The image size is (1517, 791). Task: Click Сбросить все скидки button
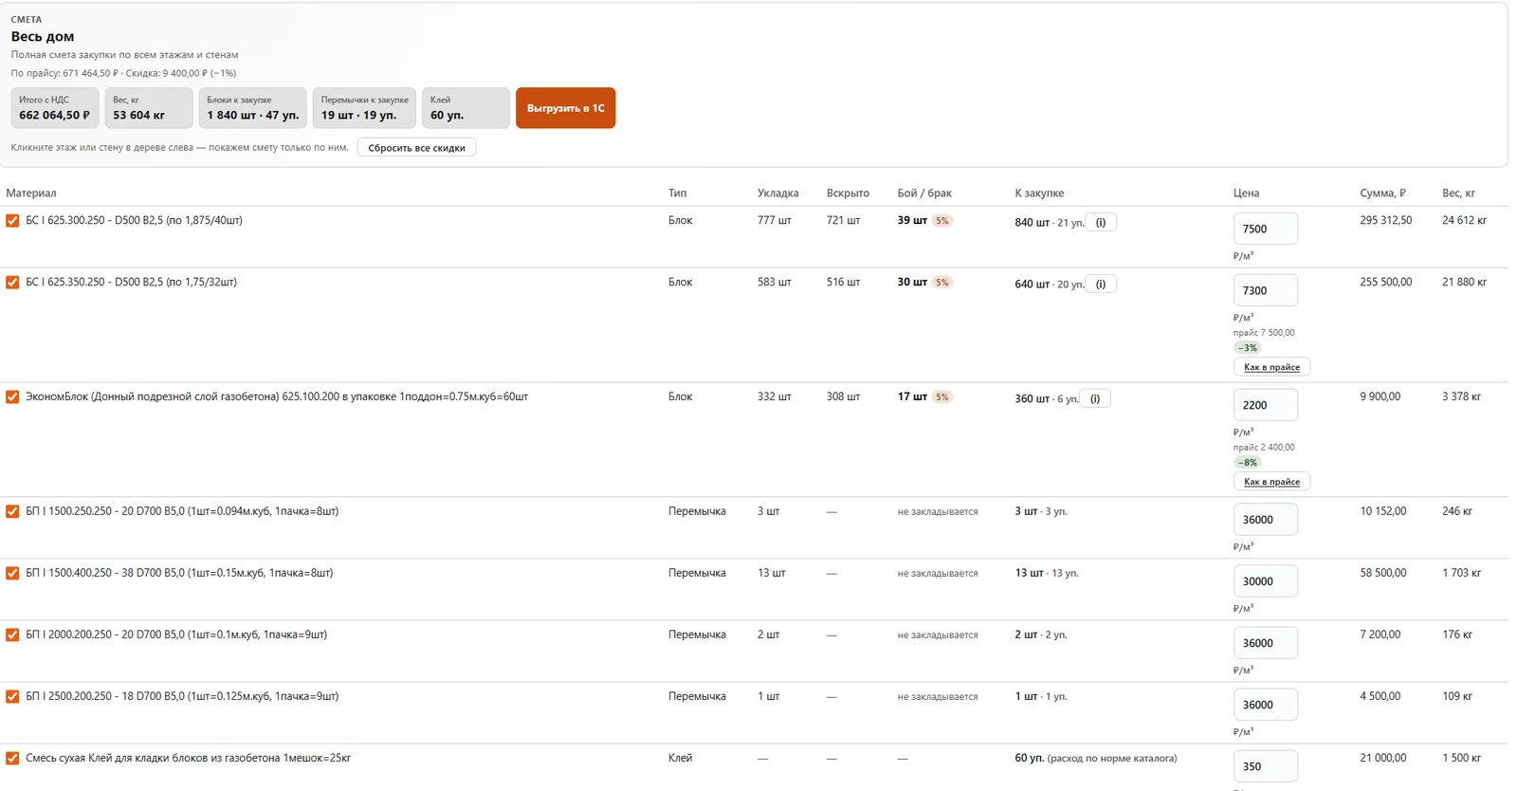tap(416, 148)
